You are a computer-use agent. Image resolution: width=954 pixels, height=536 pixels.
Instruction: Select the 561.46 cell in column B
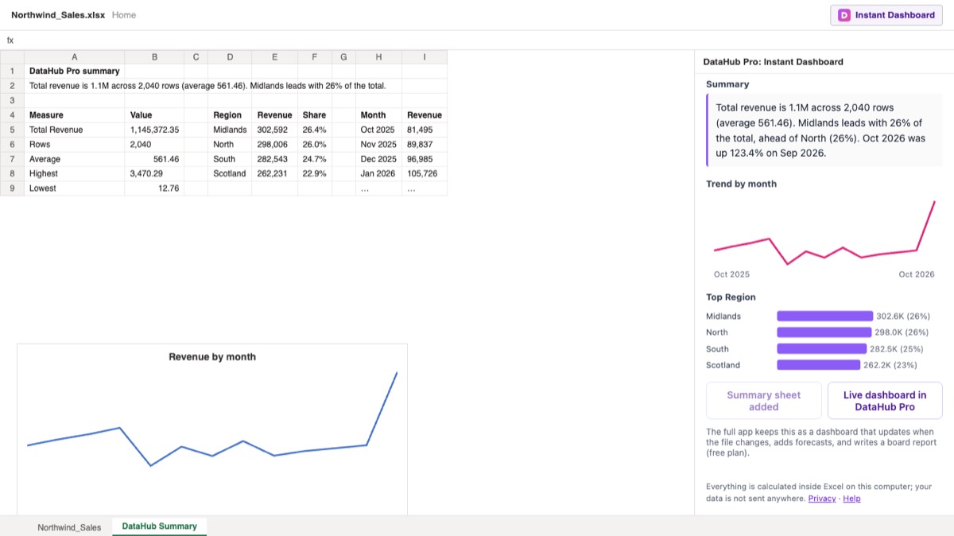pyautogui.click(x=154, y=158)
